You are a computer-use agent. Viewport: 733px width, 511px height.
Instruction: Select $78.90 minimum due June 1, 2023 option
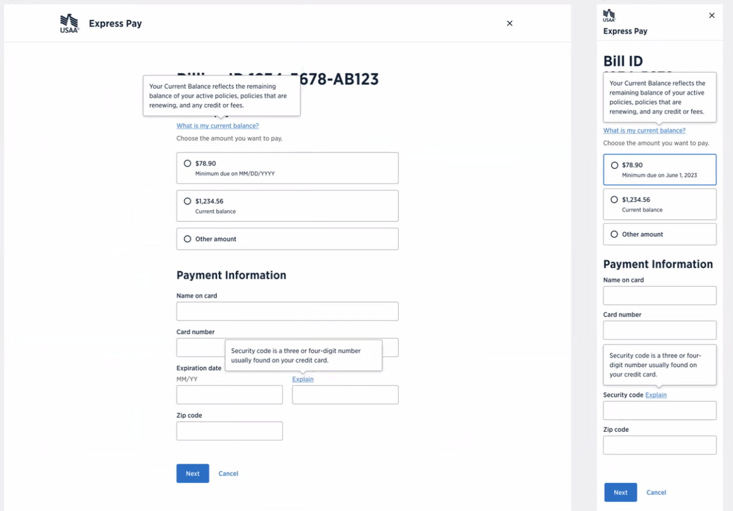click(x=614, y=165)
